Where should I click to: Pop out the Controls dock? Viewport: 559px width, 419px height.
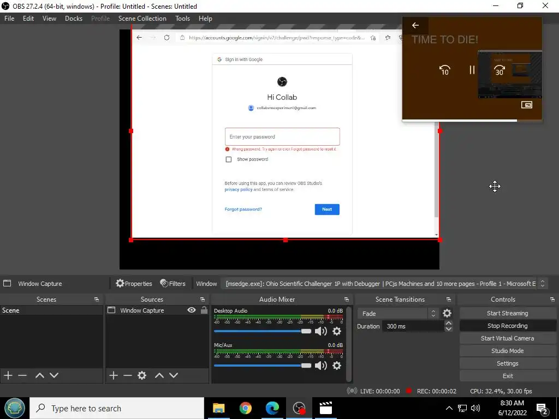[552, 300]
